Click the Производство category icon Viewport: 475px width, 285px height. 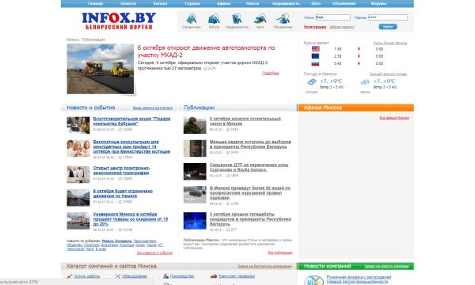pos(165,276)
